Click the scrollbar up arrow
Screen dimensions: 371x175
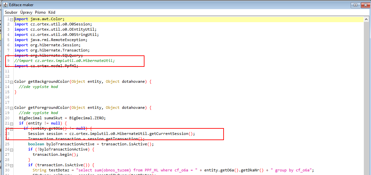click(366, 20)
